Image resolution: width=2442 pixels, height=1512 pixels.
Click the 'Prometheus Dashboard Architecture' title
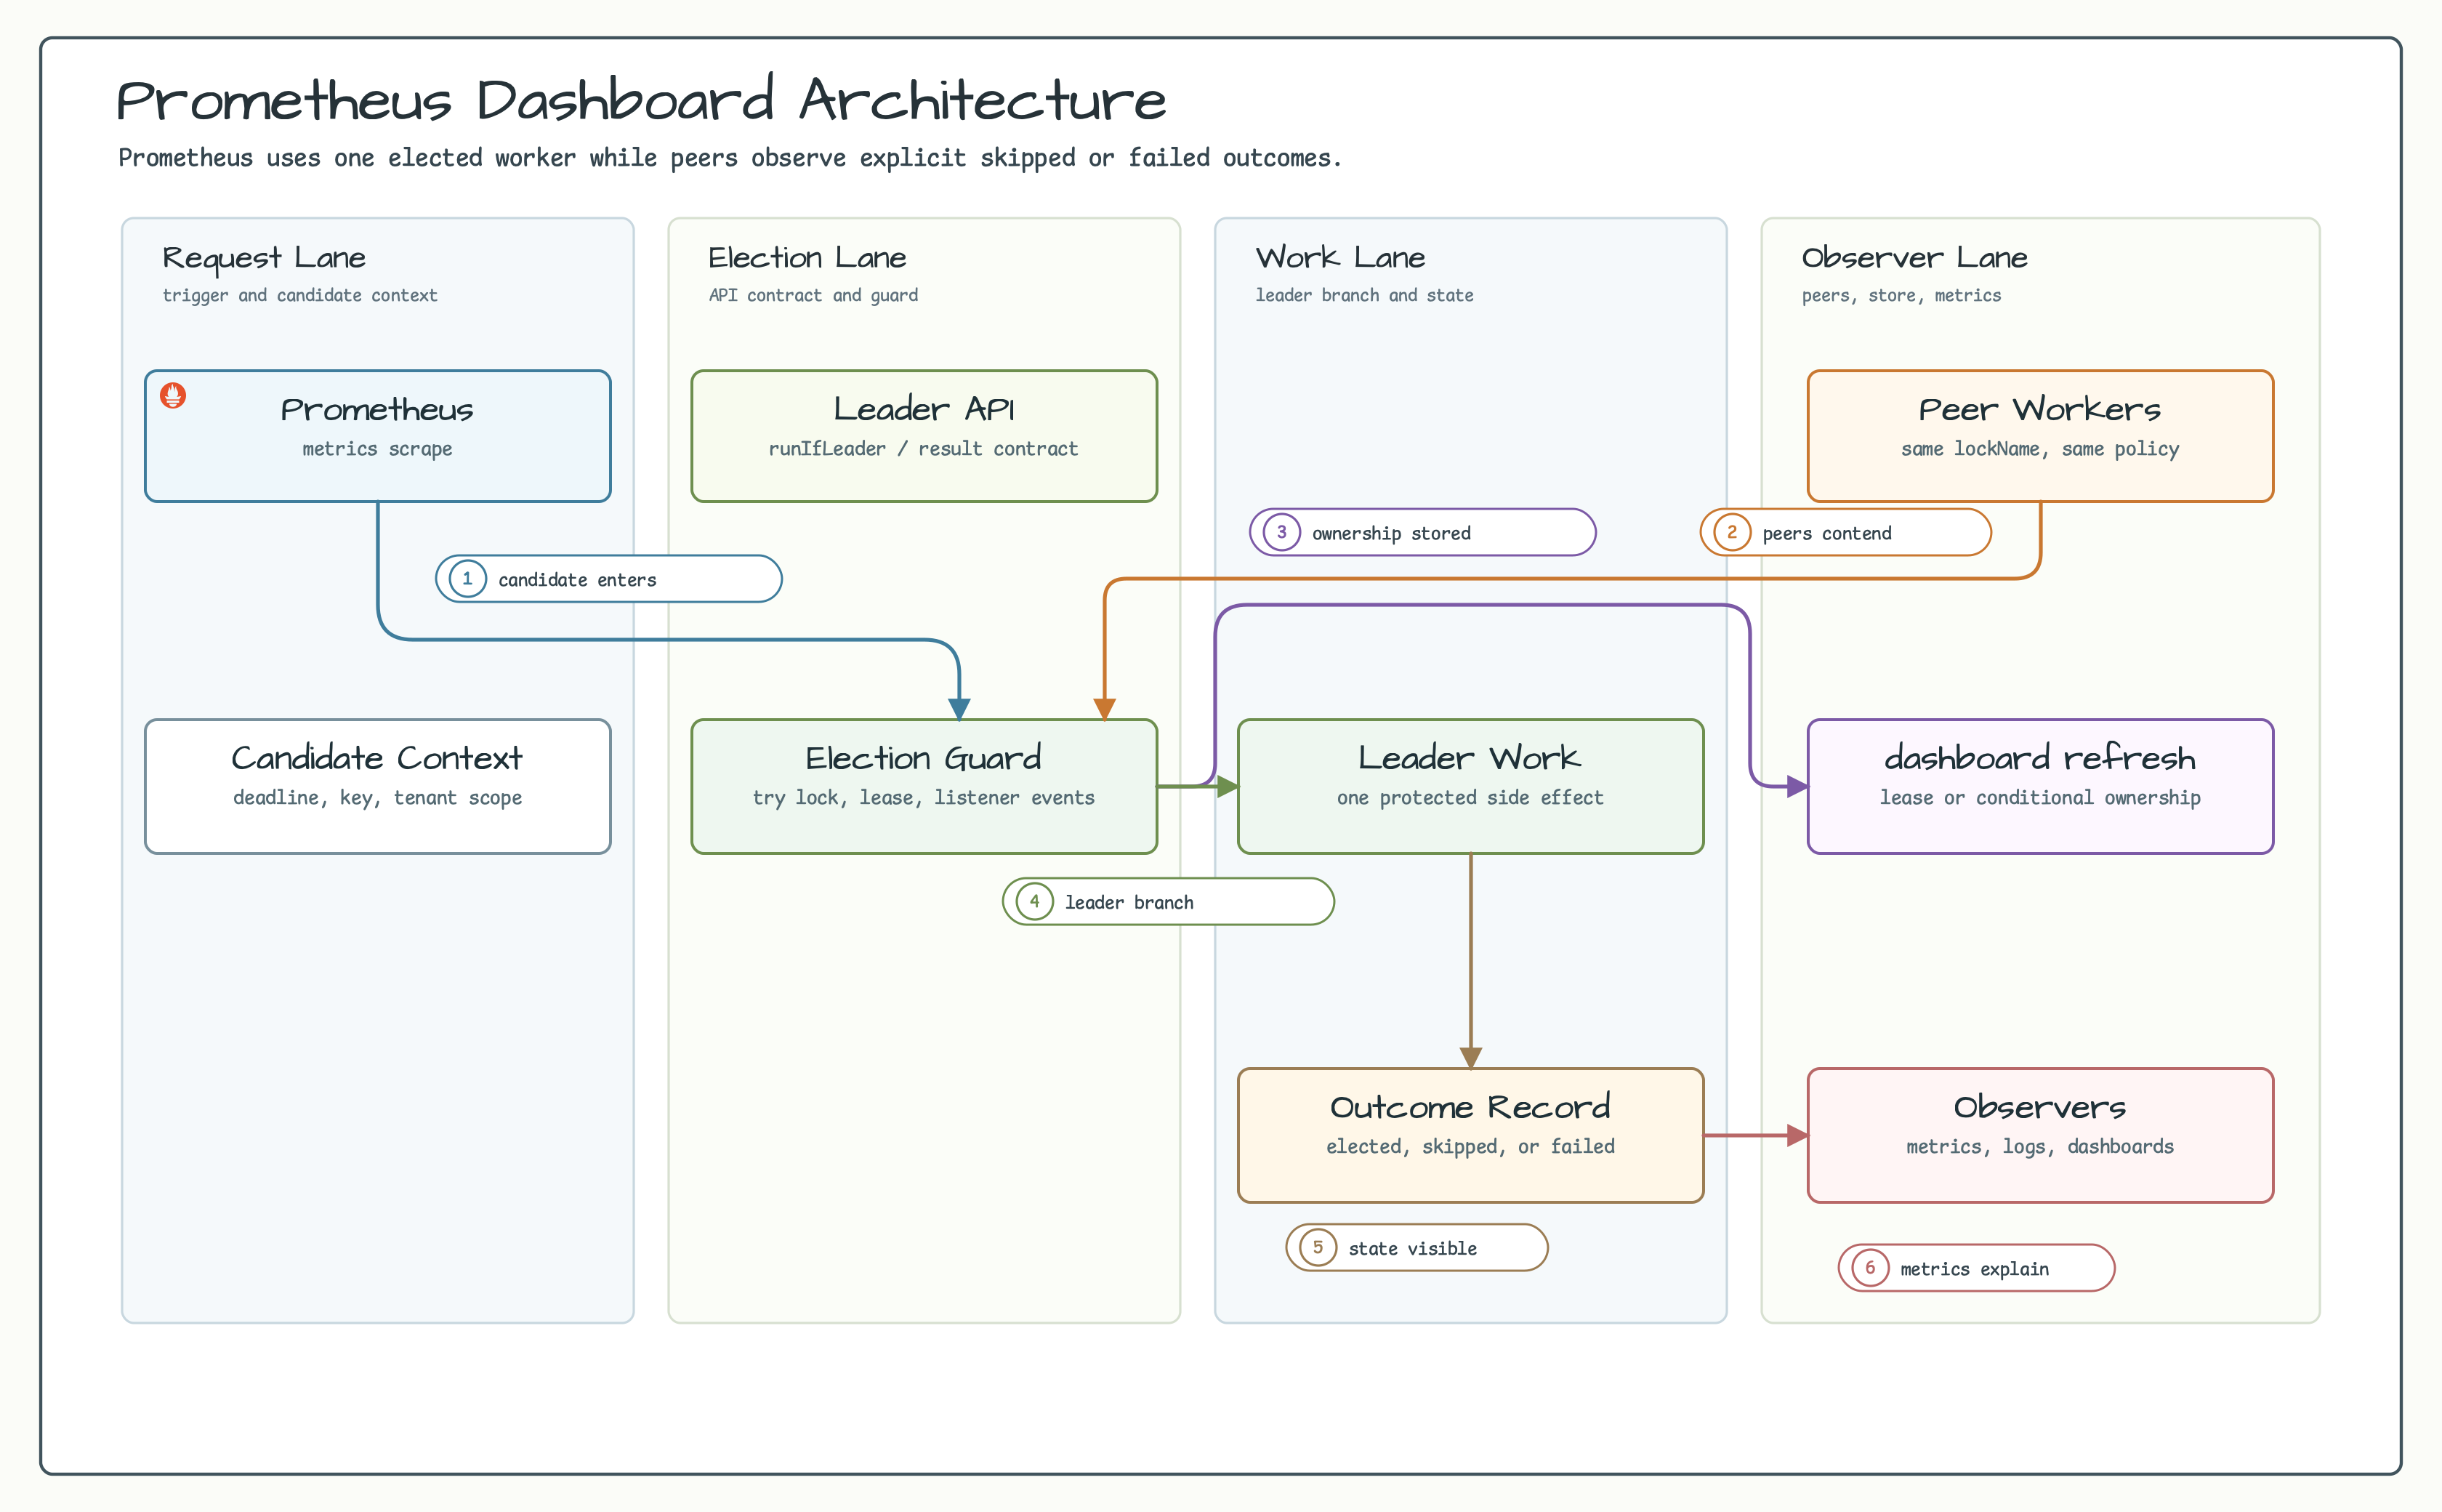(641, 100)
